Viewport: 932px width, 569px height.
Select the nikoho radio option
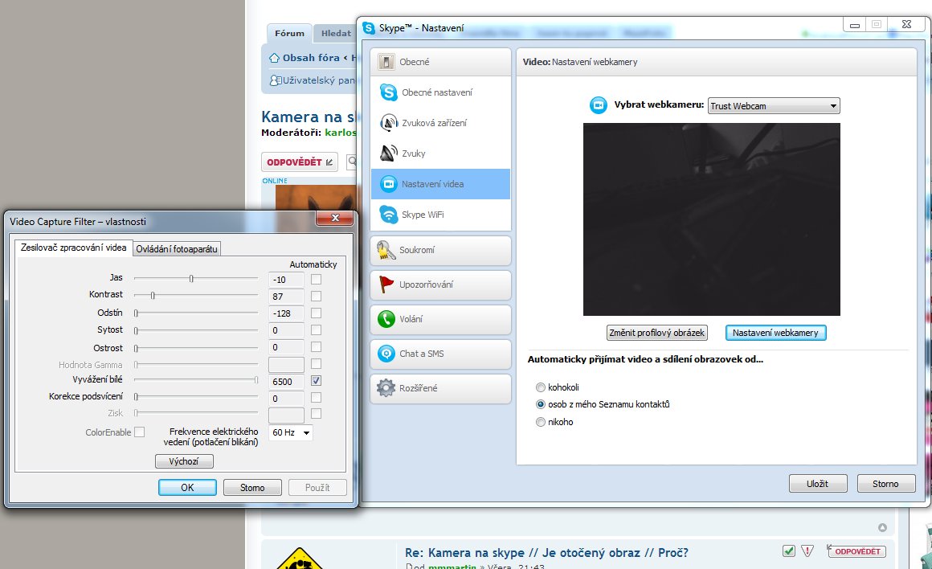pyautogui.click(x=540, y=422)
